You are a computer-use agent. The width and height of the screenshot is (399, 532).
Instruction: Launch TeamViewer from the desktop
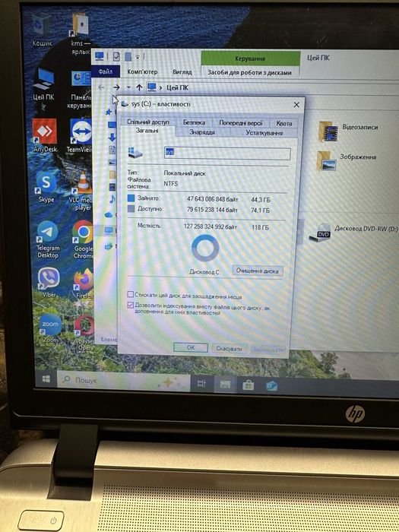[x=81, y=135]
